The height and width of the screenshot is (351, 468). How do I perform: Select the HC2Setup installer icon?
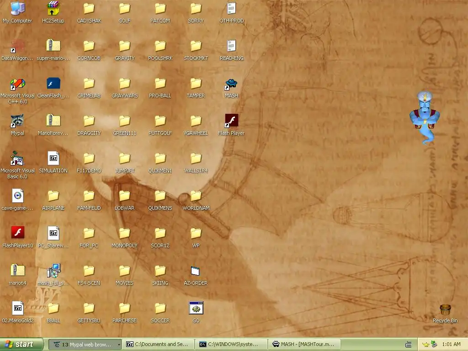53,8
